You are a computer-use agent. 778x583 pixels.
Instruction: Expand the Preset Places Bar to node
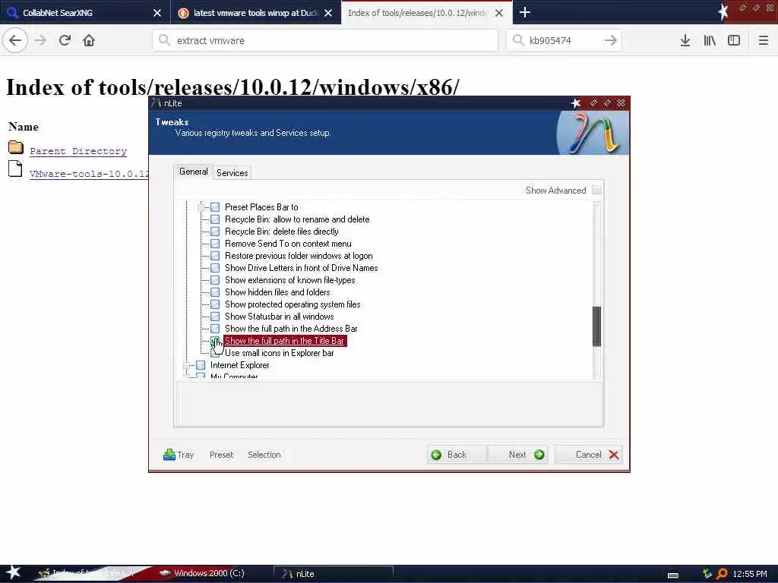click(201, 207)
